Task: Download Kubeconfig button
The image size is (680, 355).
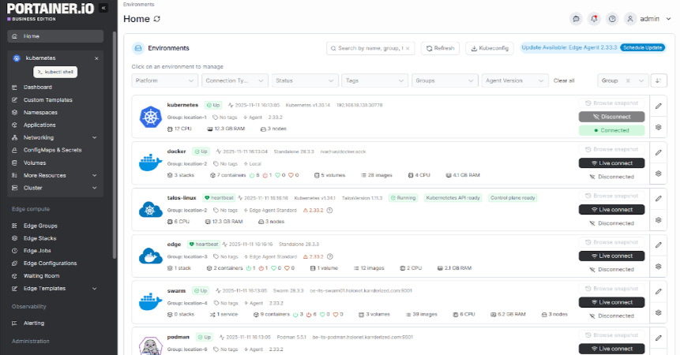Action: 490,48
